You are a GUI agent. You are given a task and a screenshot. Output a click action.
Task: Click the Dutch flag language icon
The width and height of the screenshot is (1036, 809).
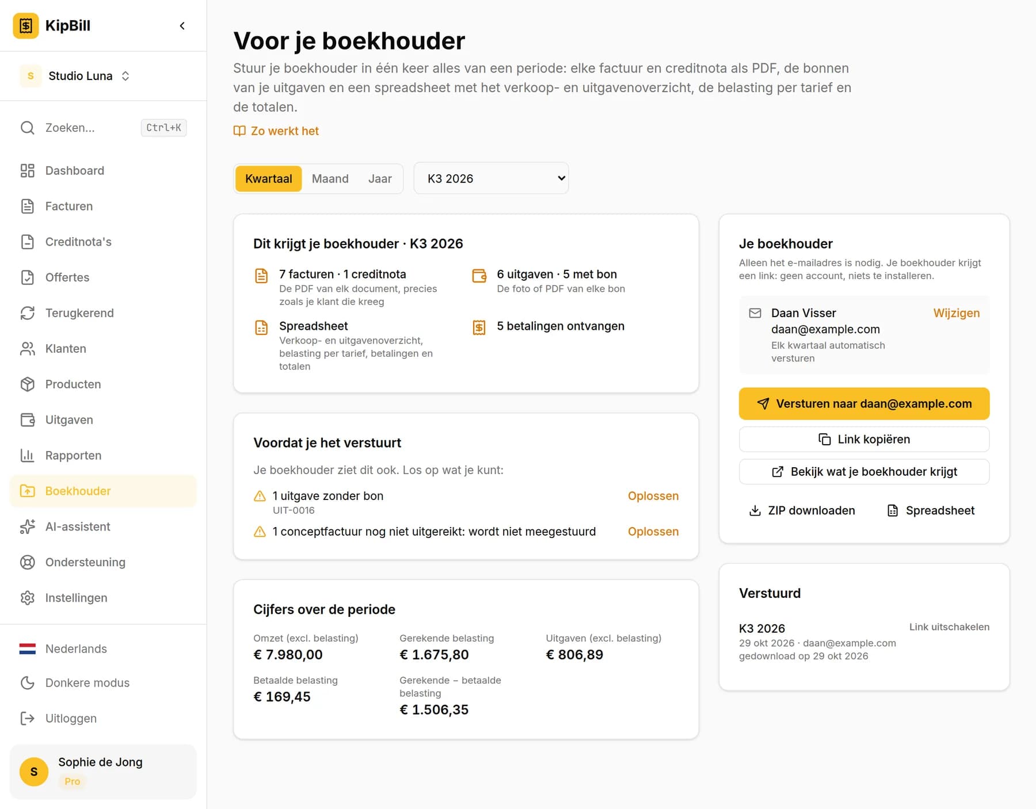[27, 649]
